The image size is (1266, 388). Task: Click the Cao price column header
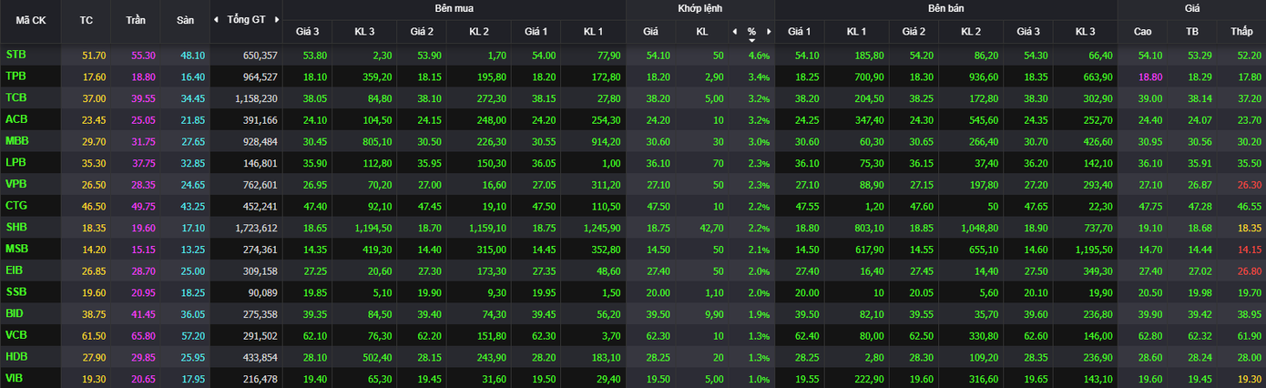[x=1142, y=31]
